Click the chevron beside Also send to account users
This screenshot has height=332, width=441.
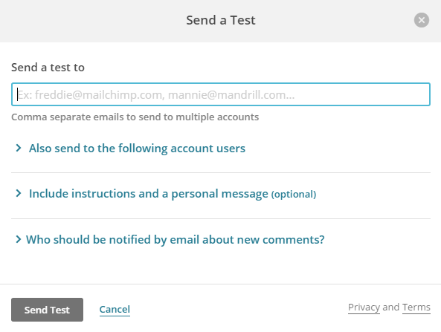coord(19,148)
